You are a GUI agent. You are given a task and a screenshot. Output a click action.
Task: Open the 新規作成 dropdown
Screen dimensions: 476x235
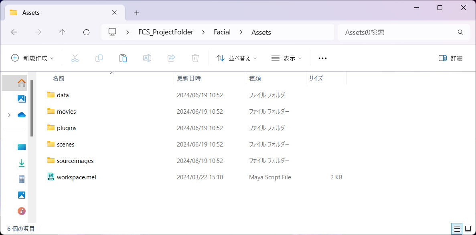click(x=32, y=58)
